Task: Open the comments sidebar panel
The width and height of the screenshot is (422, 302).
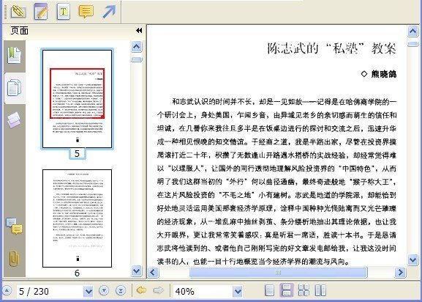Action: click(14, 226)
